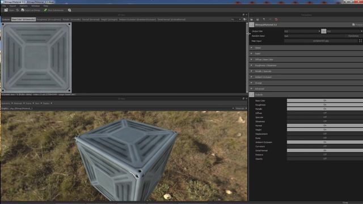Viewport: 363px width, 204px height.
Task: Click the Presets button in the Parameters panel
Action: [x=357, y=24]
